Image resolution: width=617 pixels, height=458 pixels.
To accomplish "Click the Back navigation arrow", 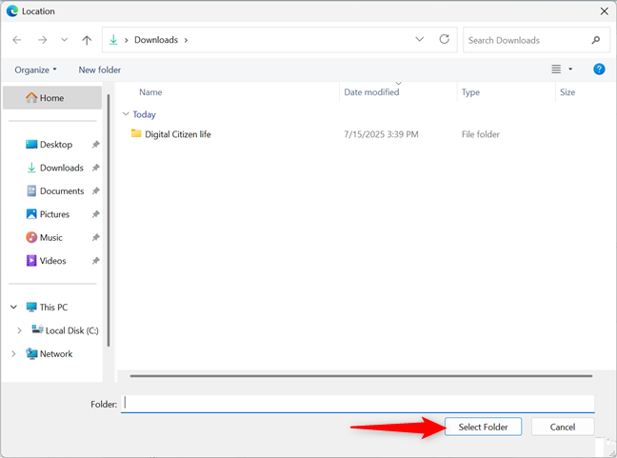I will 17,40.
